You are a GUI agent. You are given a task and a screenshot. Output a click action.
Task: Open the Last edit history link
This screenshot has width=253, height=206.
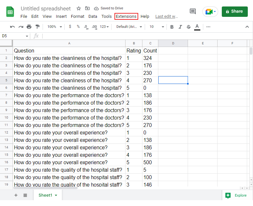pyautogui.click(x=166, y=17)
